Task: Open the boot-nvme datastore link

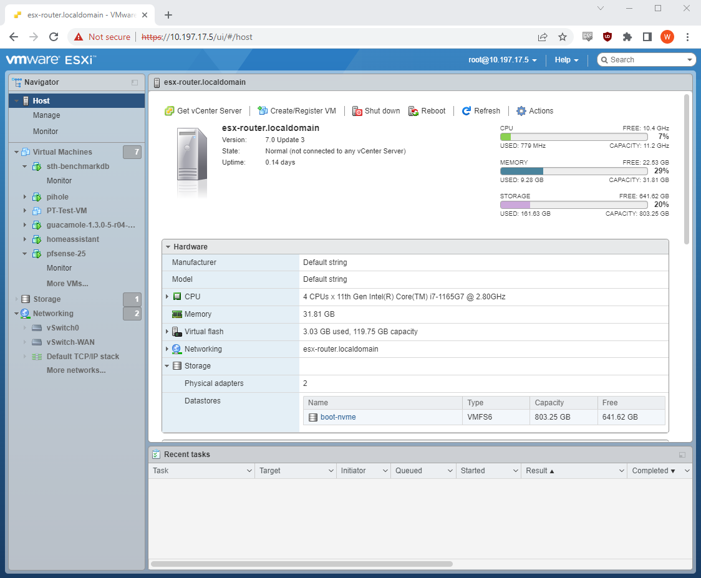Action: pos(338,417)
